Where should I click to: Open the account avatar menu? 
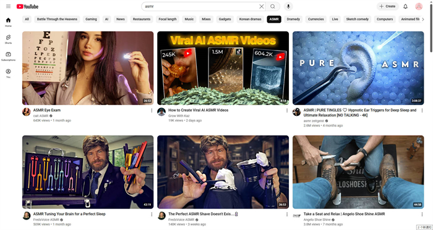(419, 6)
